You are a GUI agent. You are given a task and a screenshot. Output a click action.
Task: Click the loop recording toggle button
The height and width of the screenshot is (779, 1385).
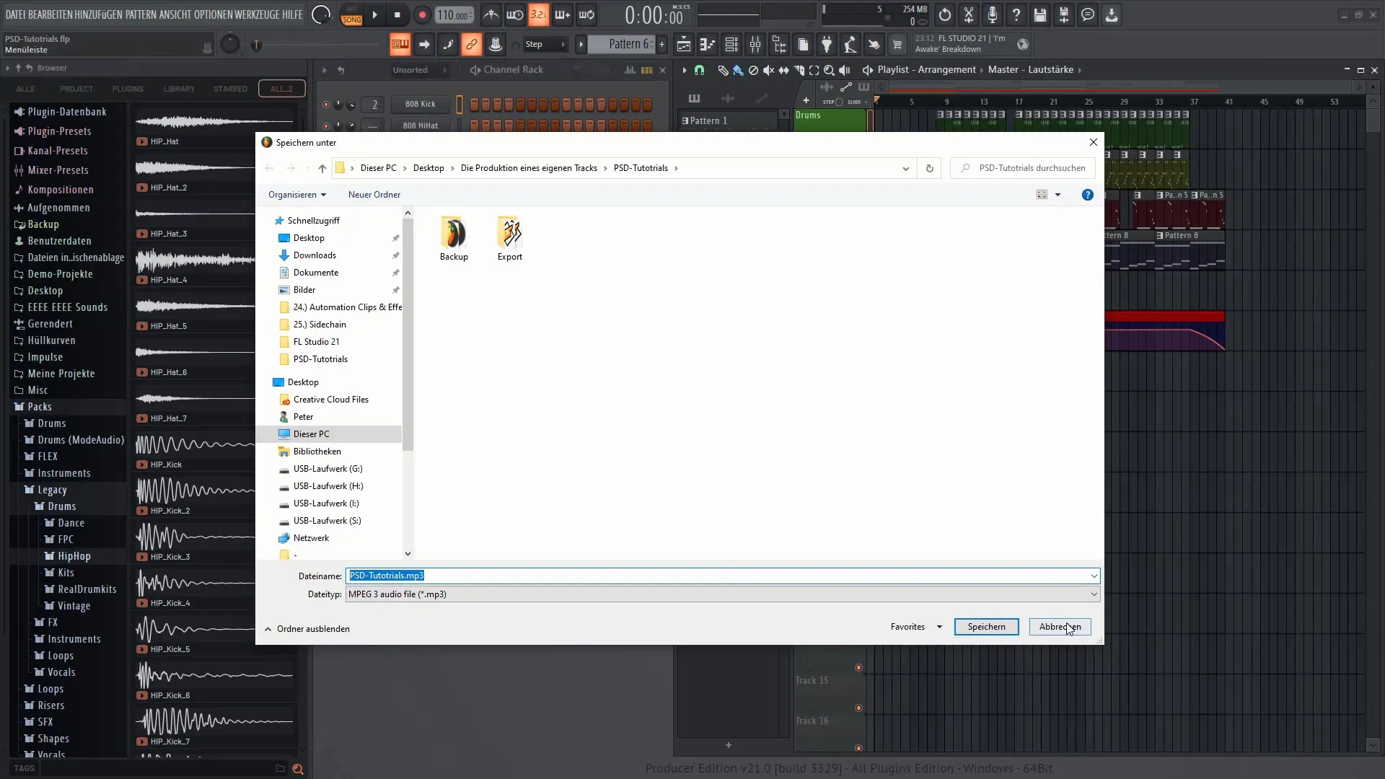coord(587,14)
